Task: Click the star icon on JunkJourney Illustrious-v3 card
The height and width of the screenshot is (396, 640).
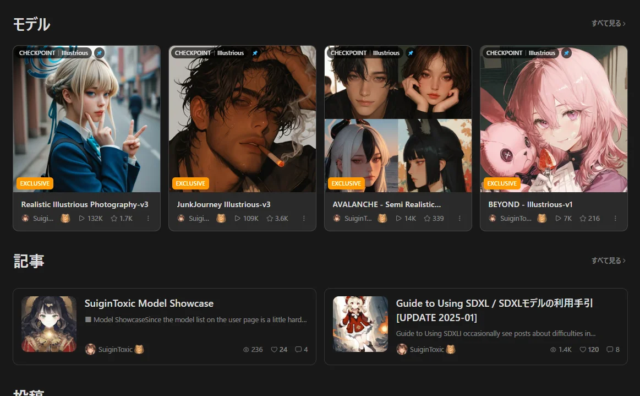Action: click(x=270, y=219)
